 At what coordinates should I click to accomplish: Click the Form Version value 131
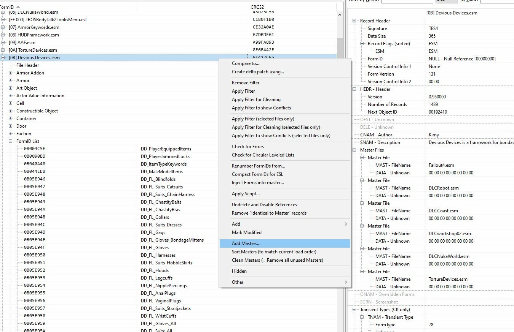point(432,74)
